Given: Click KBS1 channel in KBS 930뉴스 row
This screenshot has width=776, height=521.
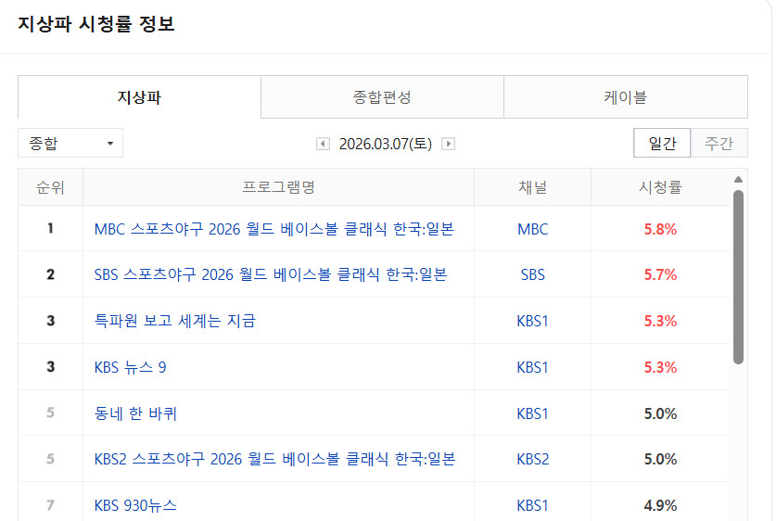Looking at the screenshot, I should click(532, 505).
